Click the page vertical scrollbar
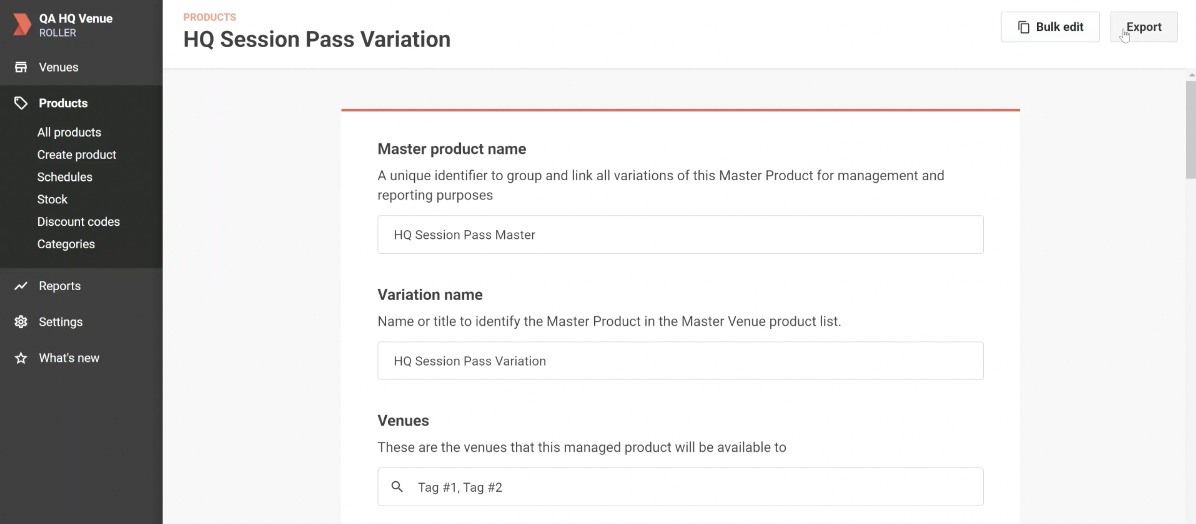This screenshot has width=1196, height=524. tap(1190, 130)
